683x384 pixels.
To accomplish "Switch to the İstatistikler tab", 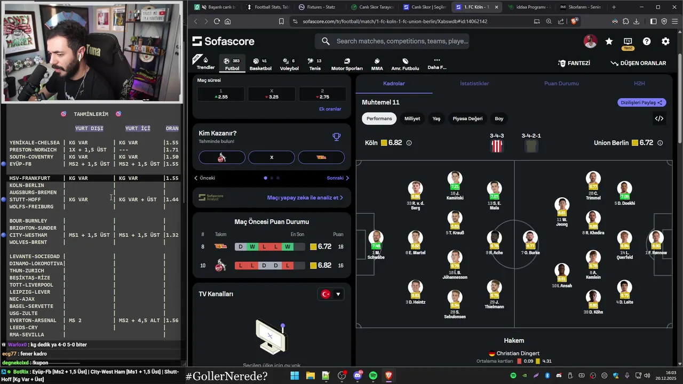I will click(474, 84).
